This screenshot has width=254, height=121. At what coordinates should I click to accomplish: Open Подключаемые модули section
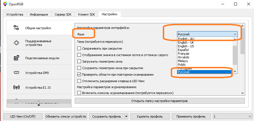click(39, 58)
